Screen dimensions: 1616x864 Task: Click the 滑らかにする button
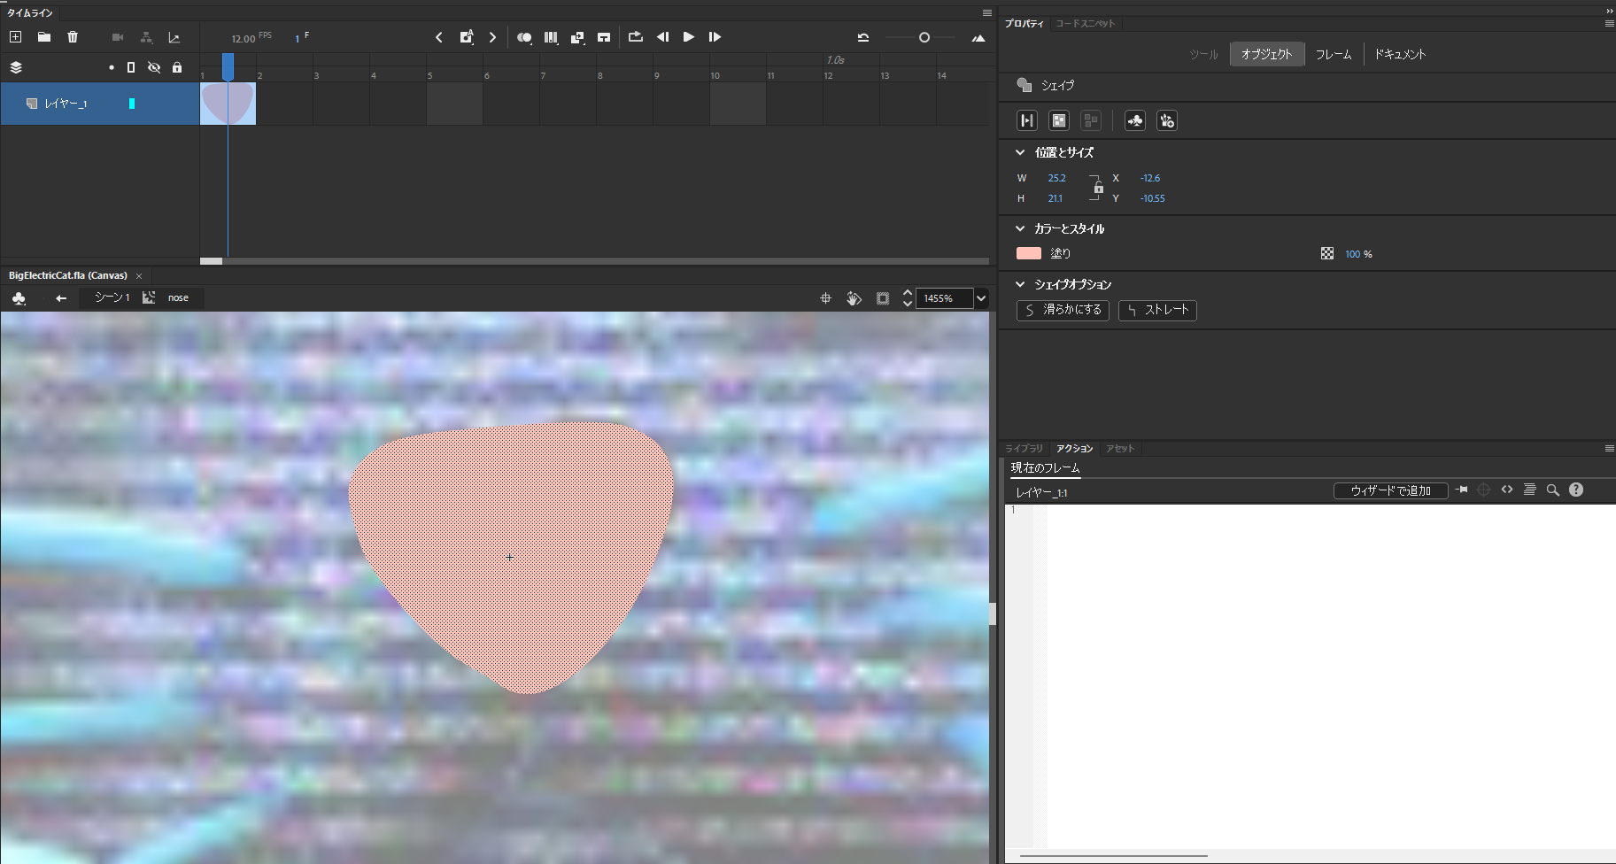pos(1063,310)
